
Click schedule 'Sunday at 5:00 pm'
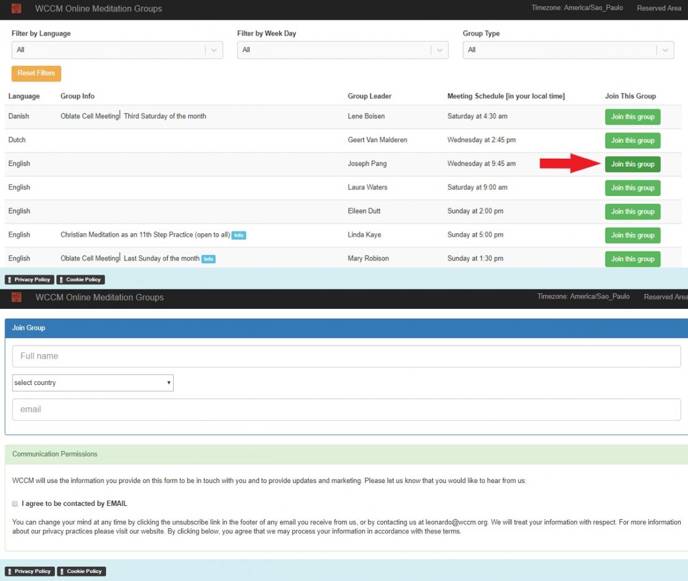coord(475,235)
